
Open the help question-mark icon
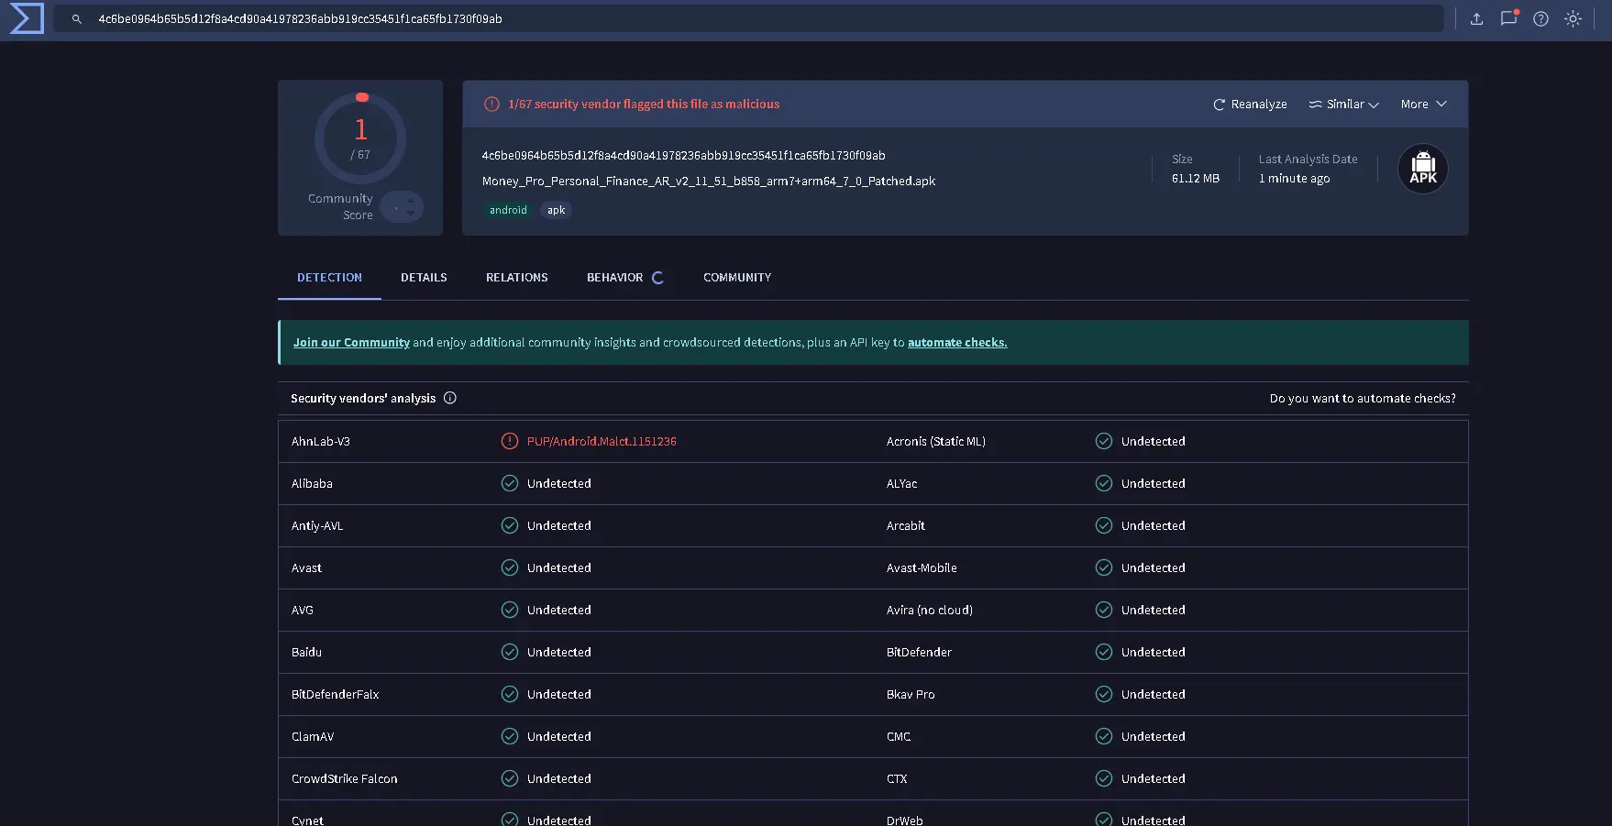(1540, 18)
